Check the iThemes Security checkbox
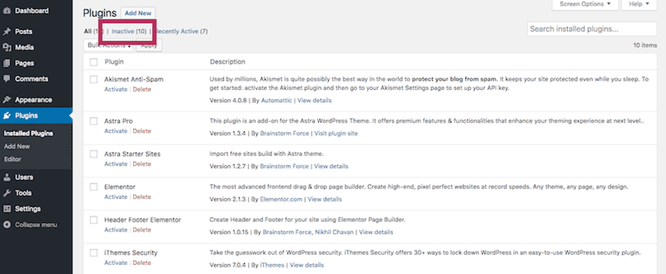 [x=94, y=253]
